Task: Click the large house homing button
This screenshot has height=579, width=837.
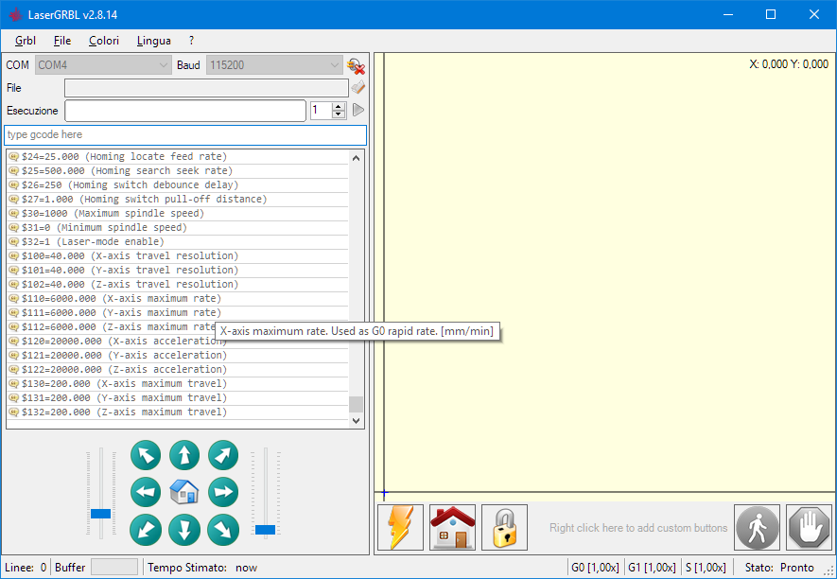Action: (x=453, y=527)
